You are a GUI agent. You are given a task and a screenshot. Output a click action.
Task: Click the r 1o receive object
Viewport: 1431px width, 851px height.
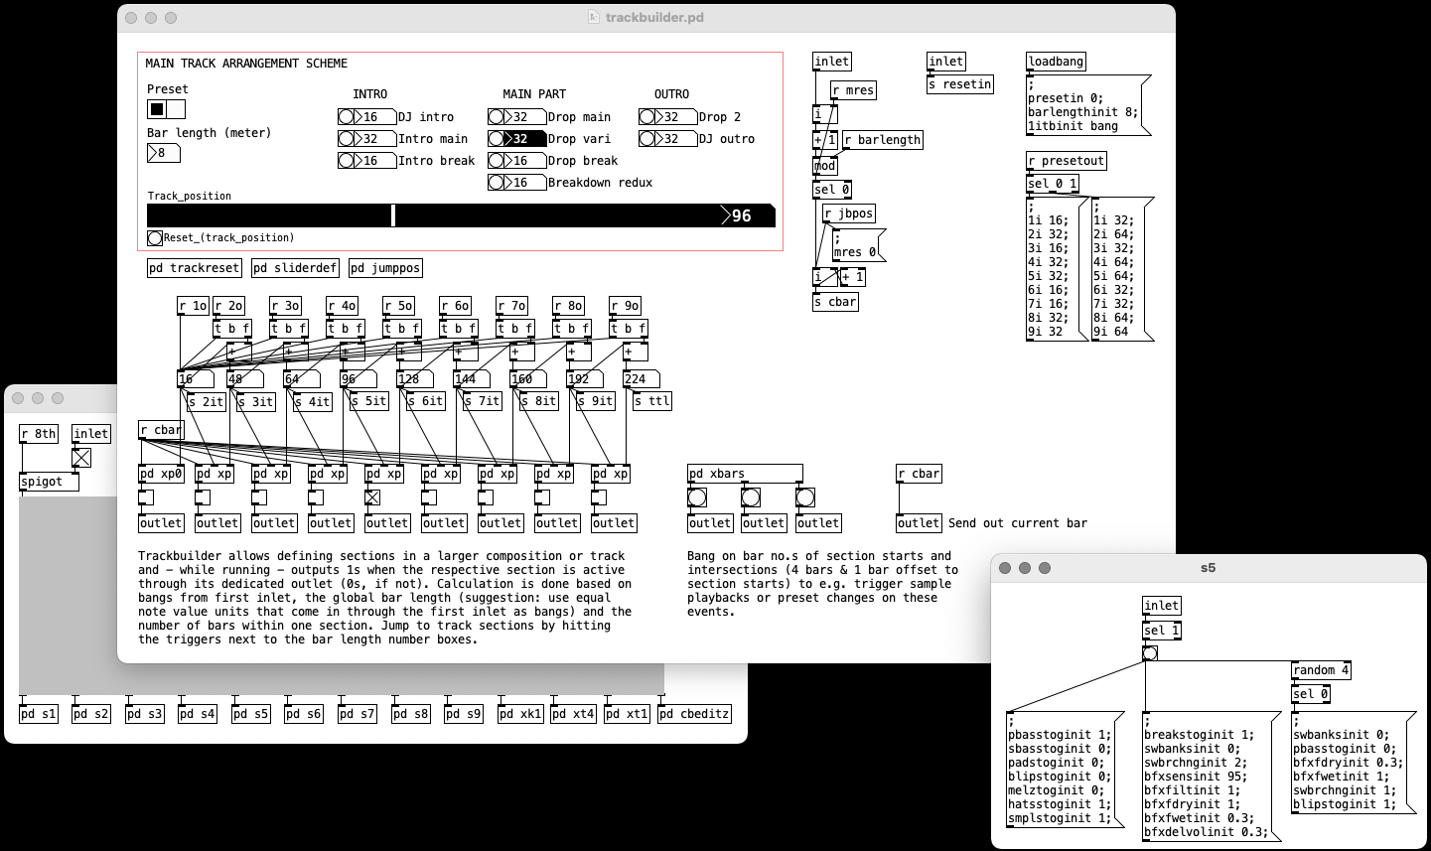coord(194,306)
